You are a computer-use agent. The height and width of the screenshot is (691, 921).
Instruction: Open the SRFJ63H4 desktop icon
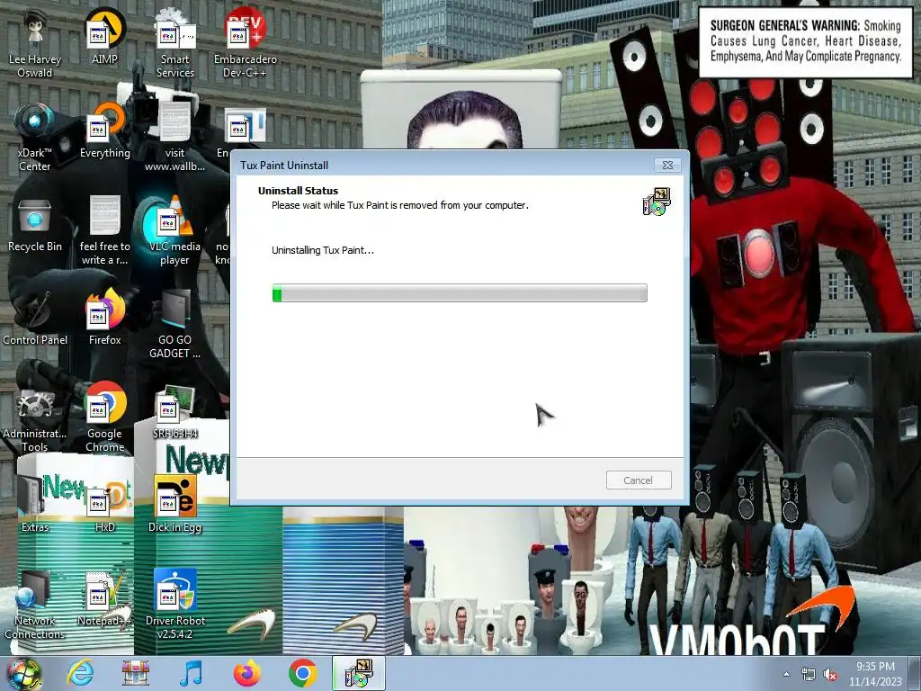pos(175,411)
